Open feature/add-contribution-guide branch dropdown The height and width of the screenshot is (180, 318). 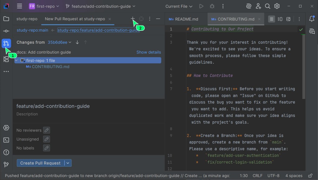[100, 6]
